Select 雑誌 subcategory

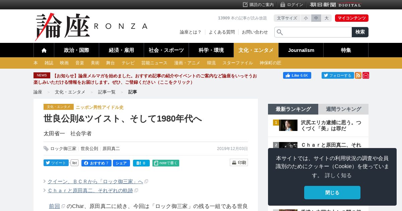click(x=49, y=63)
